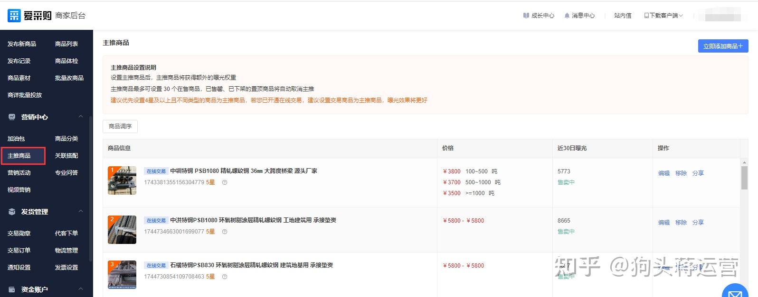Open 商品体检 menu item
Screen dimensions: 758x297
66,61
